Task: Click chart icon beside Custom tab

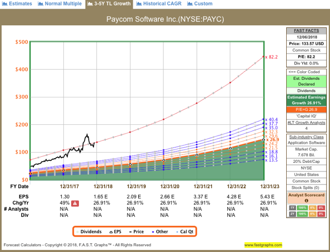Action: coord(190,4)
